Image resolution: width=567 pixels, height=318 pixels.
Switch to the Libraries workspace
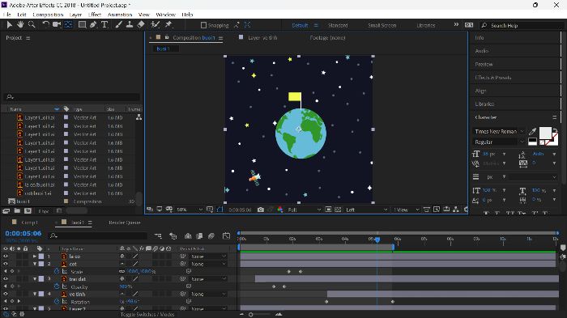click(x=426, y=25)
